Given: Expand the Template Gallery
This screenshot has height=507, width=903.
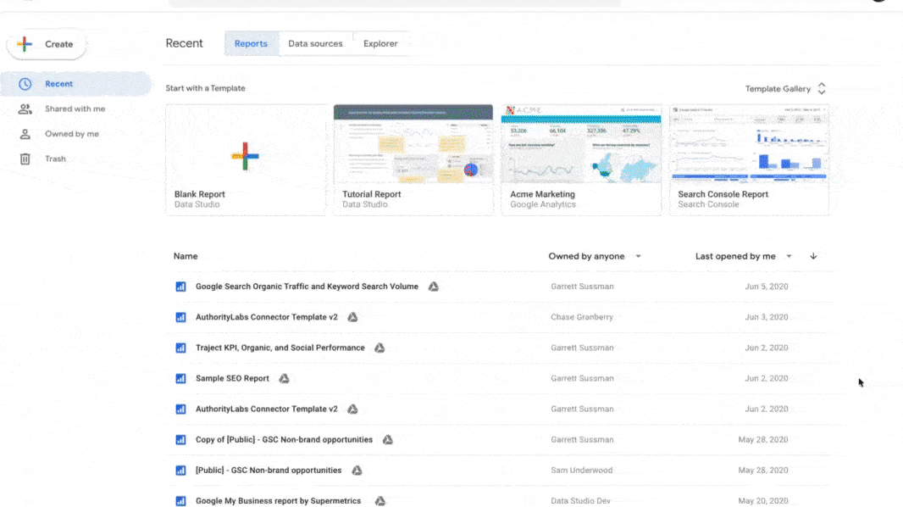Looking at the screenshot, I should (785, 89).
